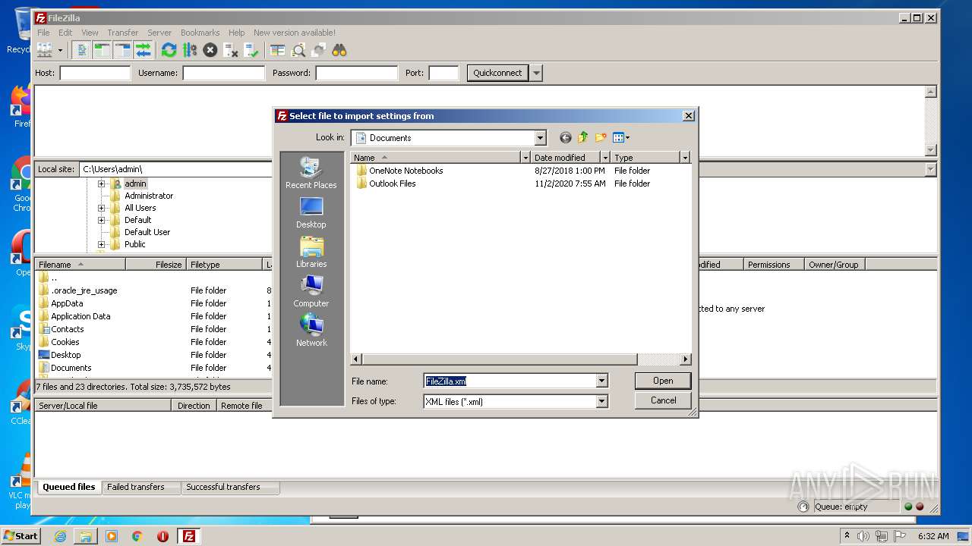972x546 pixels.
Task: Select Libraries in dialog sidebar
Action: (311, 253)
